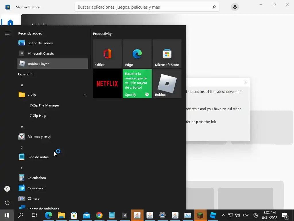
Task: Open Task View on the taskbar
Action: pyautogui.click(x=34, y=215)
